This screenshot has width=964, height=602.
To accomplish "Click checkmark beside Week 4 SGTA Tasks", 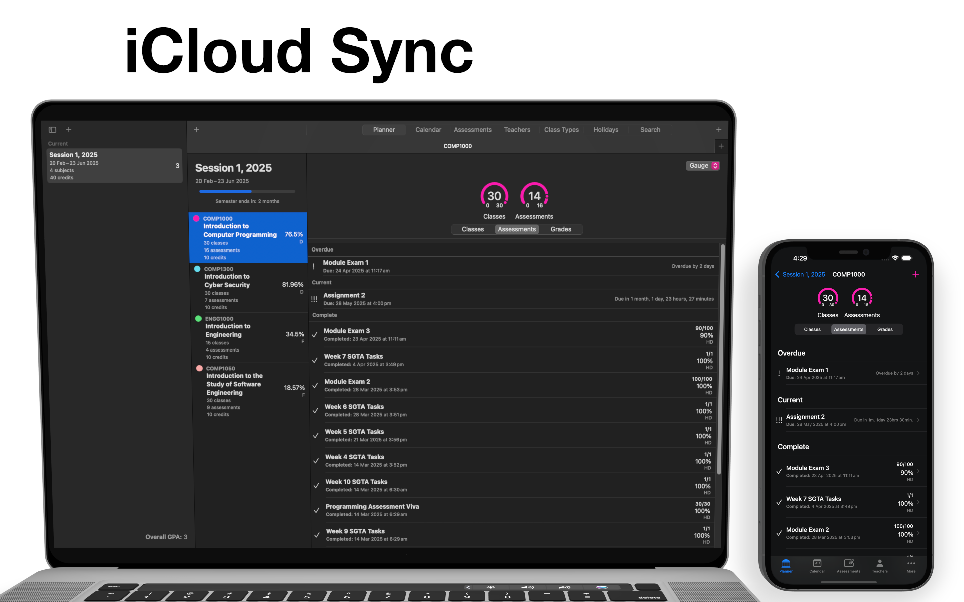I will (x=316, y=461).
